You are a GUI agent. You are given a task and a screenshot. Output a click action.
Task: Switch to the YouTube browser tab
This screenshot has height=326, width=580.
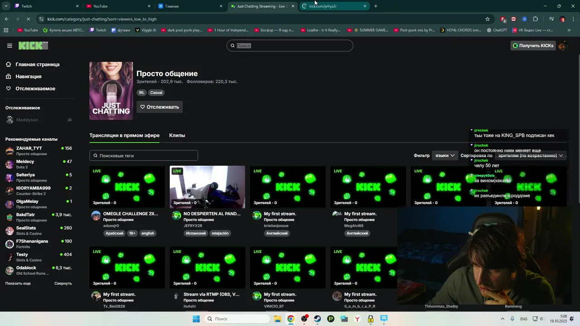click(118, 6)
